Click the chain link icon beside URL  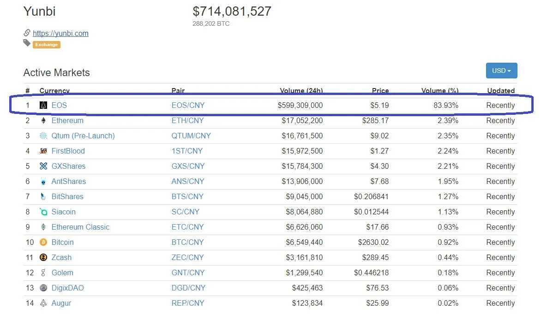tap(27, 33)
